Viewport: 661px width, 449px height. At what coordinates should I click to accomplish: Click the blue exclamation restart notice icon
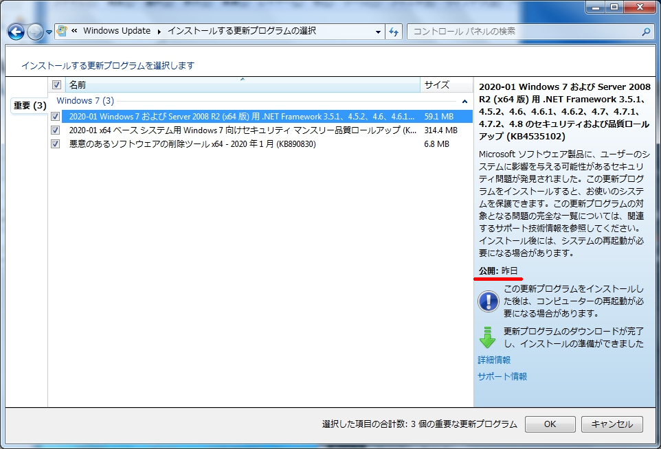point(488,301)
